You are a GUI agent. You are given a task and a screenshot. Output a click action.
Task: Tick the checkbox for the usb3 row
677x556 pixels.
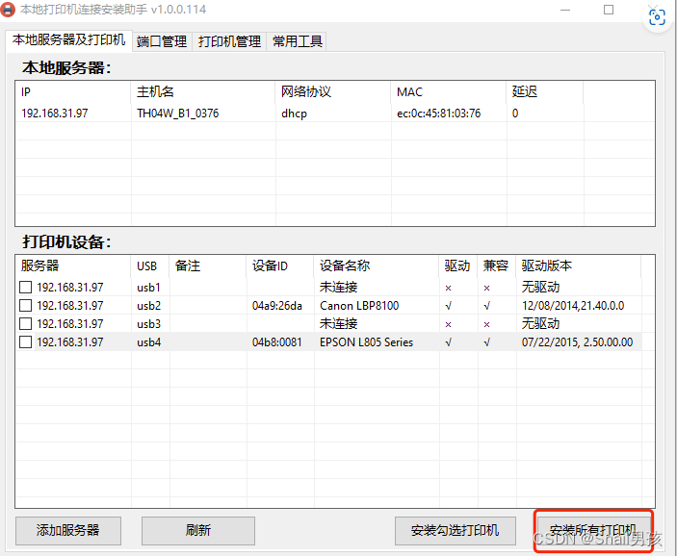pos(25,323)
